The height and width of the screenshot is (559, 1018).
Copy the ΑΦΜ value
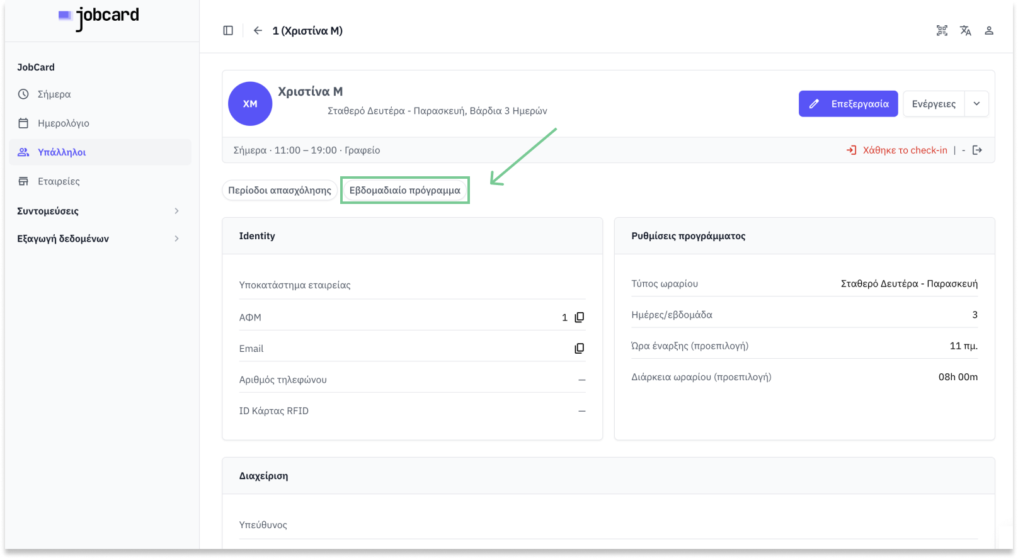579,317
